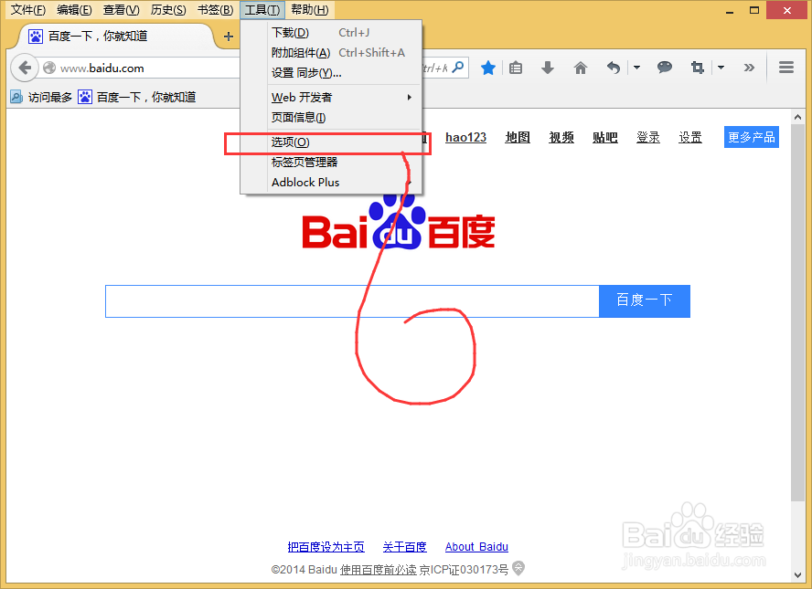The height and width of the screenshot is (589, 812).
Task: Open the 视频 link
Action: coord(561,137)
